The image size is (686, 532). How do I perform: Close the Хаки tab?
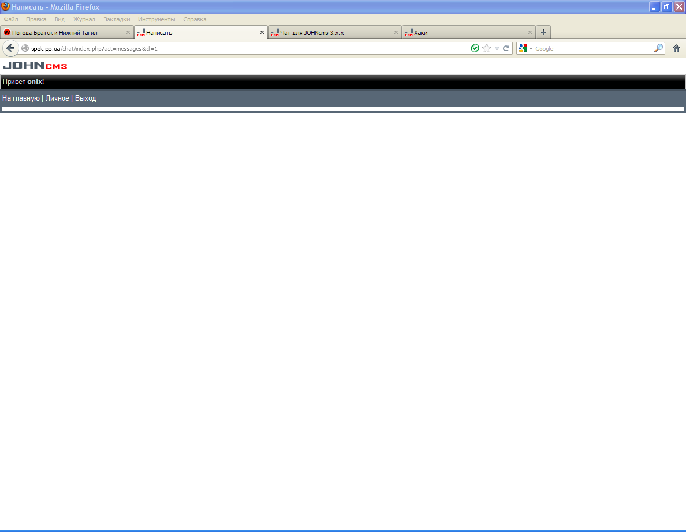point(530,32)
